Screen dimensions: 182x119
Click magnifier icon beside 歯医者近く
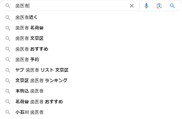click(8, 18)
